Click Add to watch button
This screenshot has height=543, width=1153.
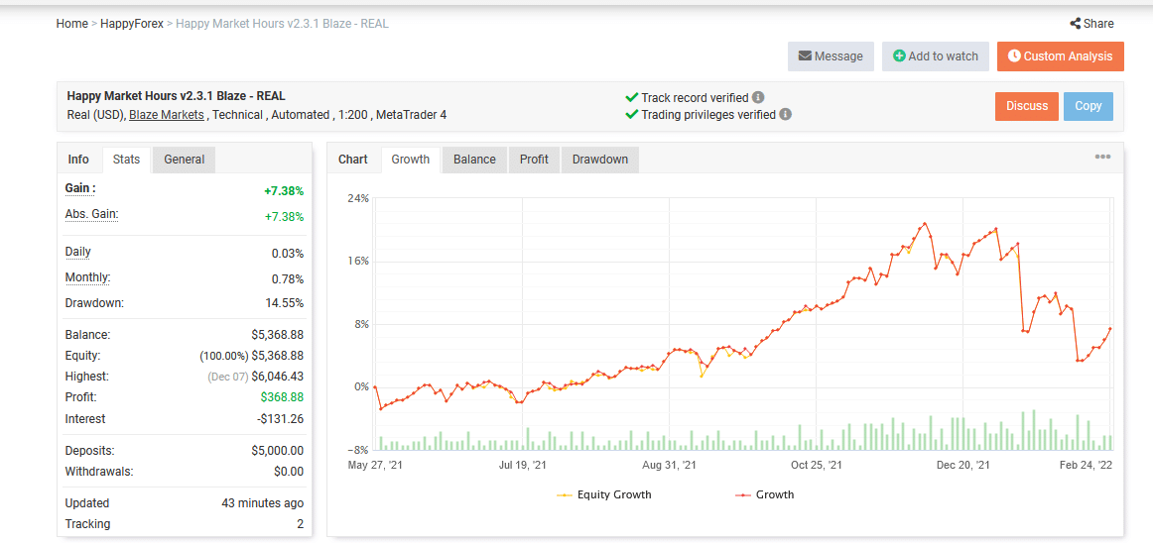tap(936, 56)
